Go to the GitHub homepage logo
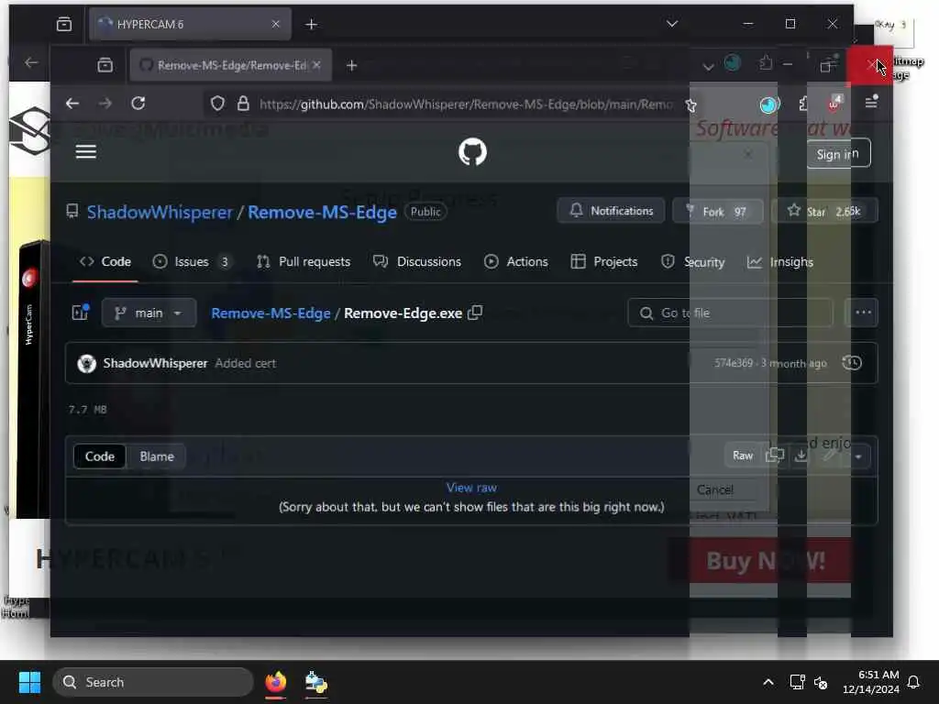Screen dimensions: 939x704 pyautogui.click(x=472, y=152)
